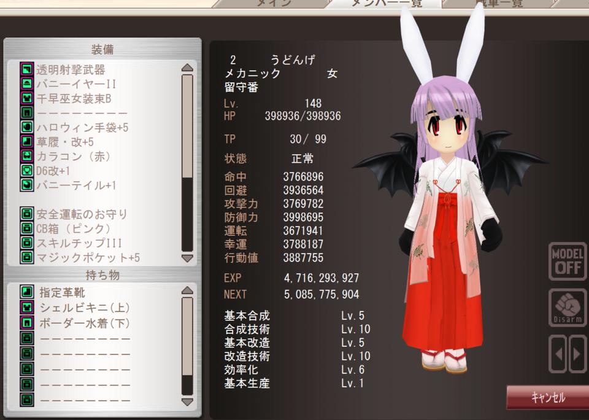Click the メカニック class label
589x420 pixels.
coord(252,74)
